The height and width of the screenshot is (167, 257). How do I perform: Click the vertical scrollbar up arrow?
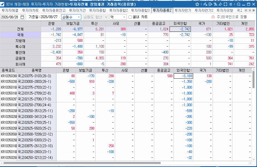(x=254, y=69)
